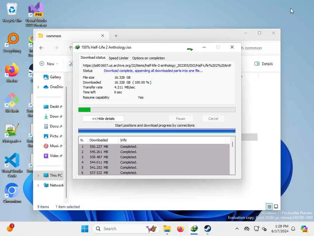Select connection row 544.011 MB

154,162
